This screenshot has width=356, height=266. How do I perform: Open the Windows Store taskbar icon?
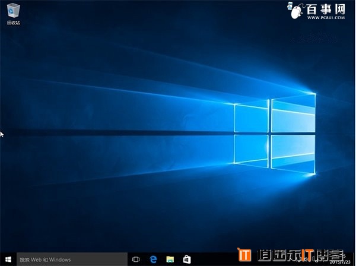pos(187,259)
